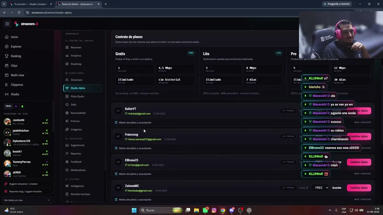Click the Sugerencias chat icon
This screenshot has height=215, width=383.
coord(67,145)
